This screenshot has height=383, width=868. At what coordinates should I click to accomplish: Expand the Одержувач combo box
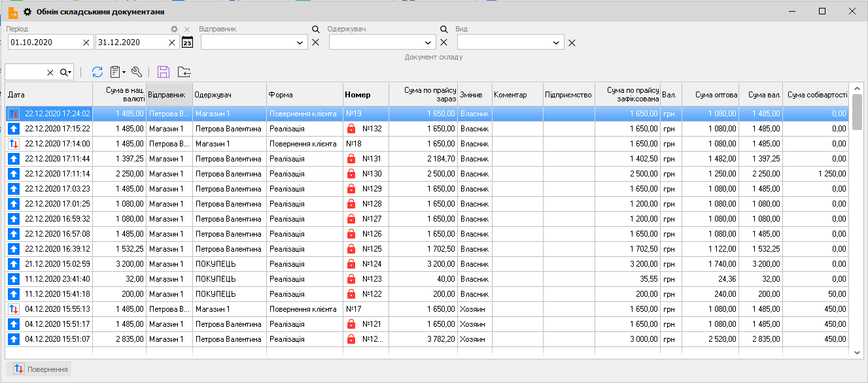pos(428,42)
